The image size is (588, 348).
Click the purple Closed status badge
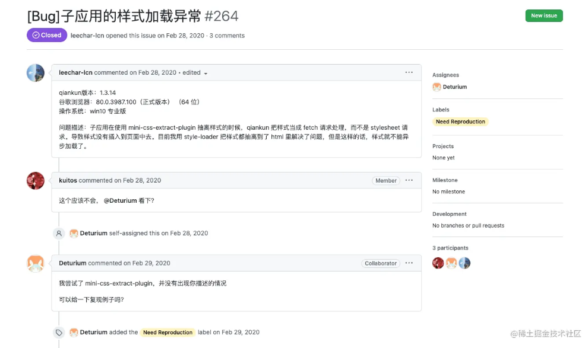47,35
